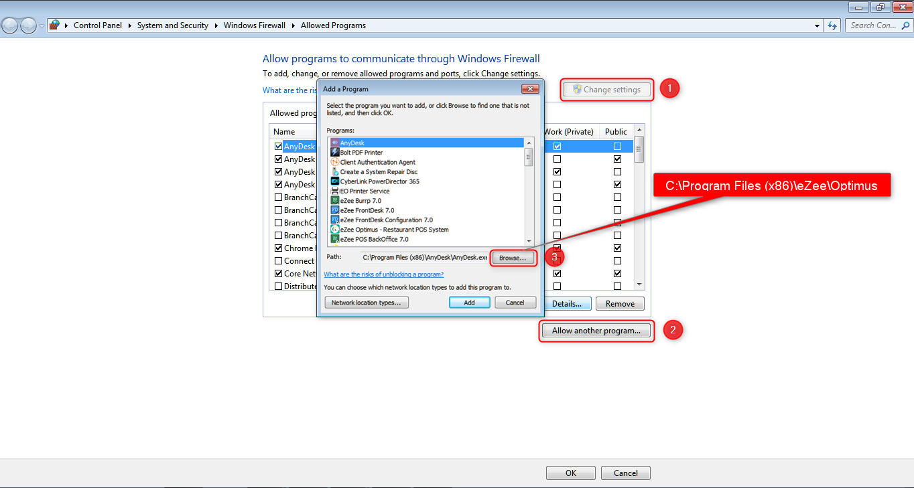Click OK at the bottom of window
The width and height of the screenshot is (914, 488).
pyautogui.click(x=571, y=473)
